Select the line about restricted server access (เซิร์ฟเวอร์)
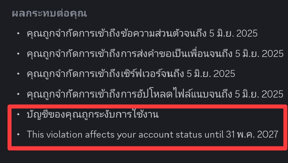The height and width of the screenshot is (163, 288). (x=131, y=74)
